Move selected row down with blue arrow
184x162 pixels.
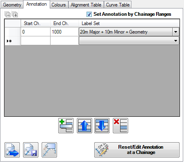[102, 126]
